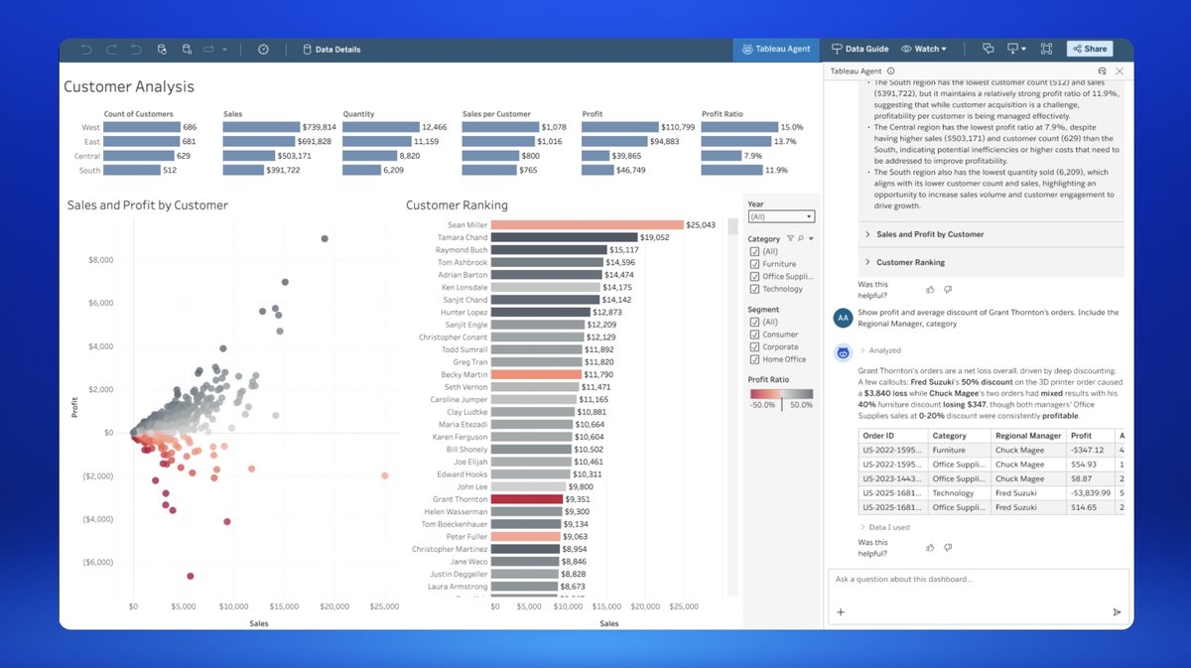Click the Replay animation icon
1191x668 pixels.
click(x=209, y=49)
